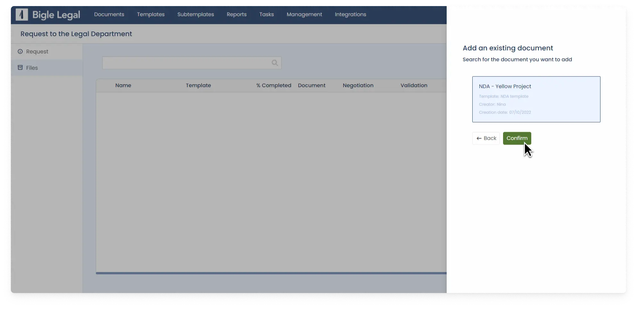Click the % Completed column header
Image resolution: width=637 pixels, height=309 pixels.
coord(273,85)
